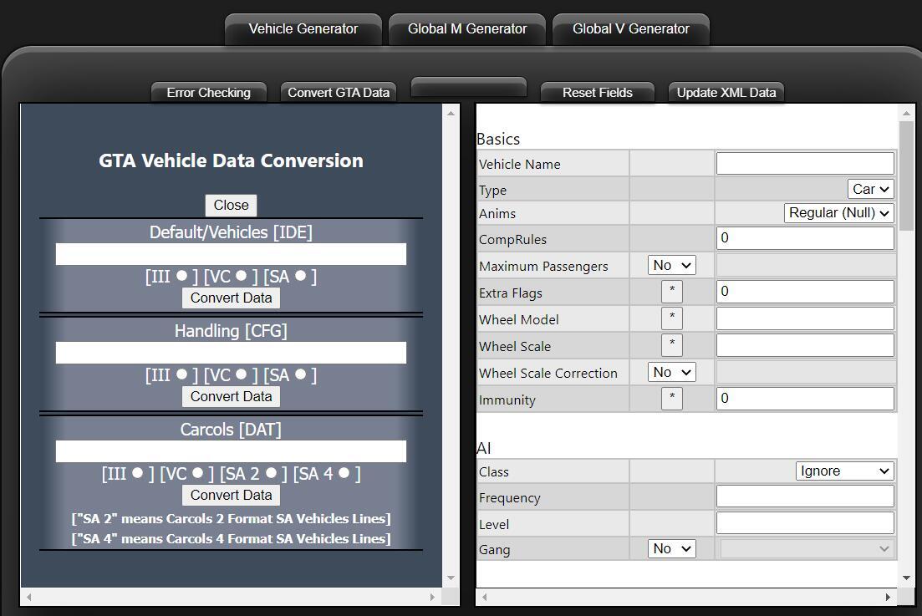
Task: Click the Default/Vehicles IDE text input
Action: (231, 254)
